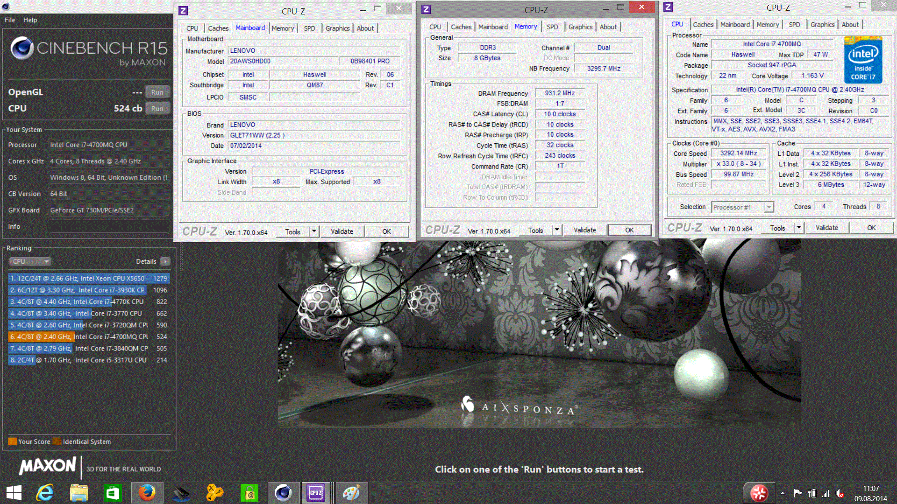Click Tools in Mainboard CPU-Z window
Image resolution: width=897 pixels, height=504 pixels.
tap(292, 232)
